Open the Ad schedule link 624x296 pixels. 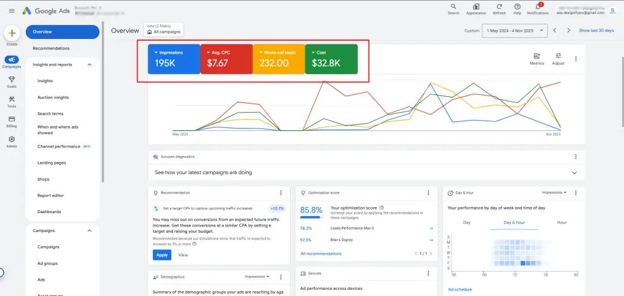(459, 289)
